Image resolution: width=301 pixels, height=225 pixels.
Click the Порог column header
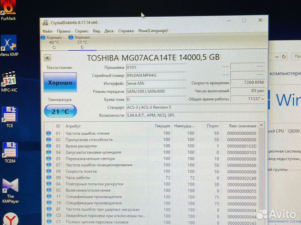213,126
